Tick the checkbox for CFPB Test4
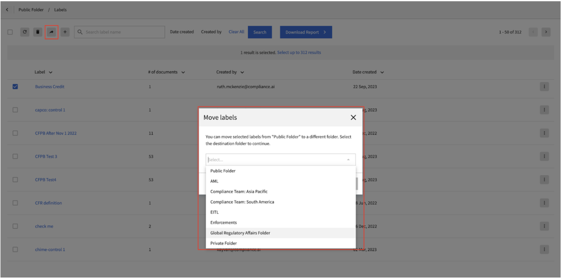The width and height of the screenshot is (562, 279). [15, 180]
